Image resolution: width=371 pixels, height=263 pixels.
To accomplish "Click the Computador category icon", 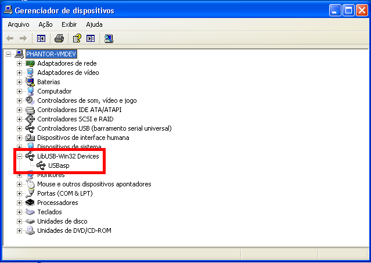I will (x=30, y=91).
